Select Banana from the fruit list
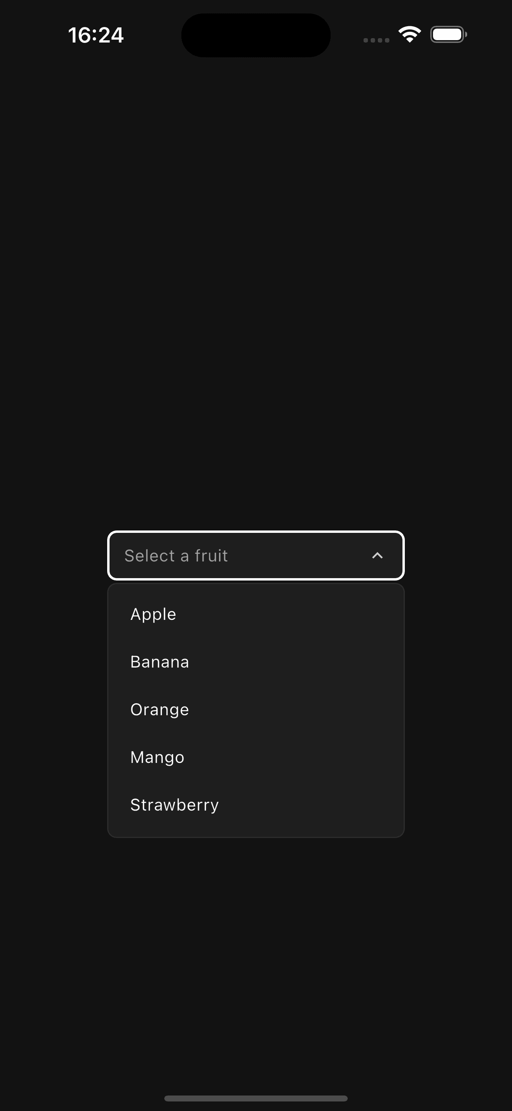The height and width of the screenshot is (1111, 512). (x=159, y=661)
